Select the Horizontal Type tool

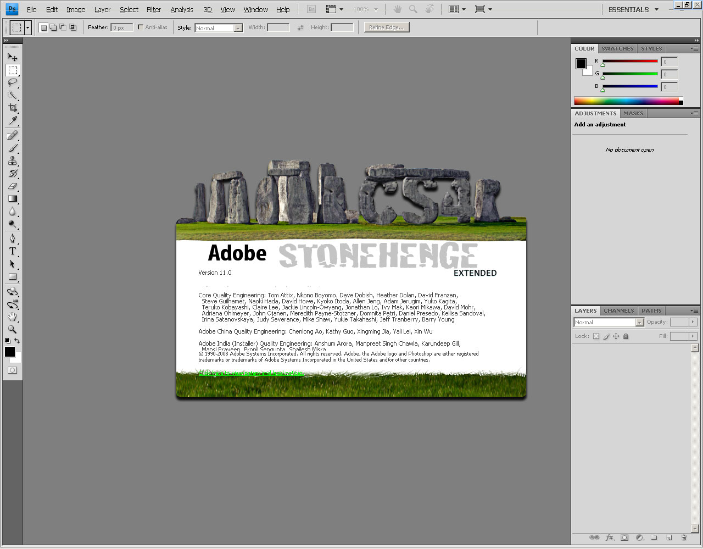[12, 251]
